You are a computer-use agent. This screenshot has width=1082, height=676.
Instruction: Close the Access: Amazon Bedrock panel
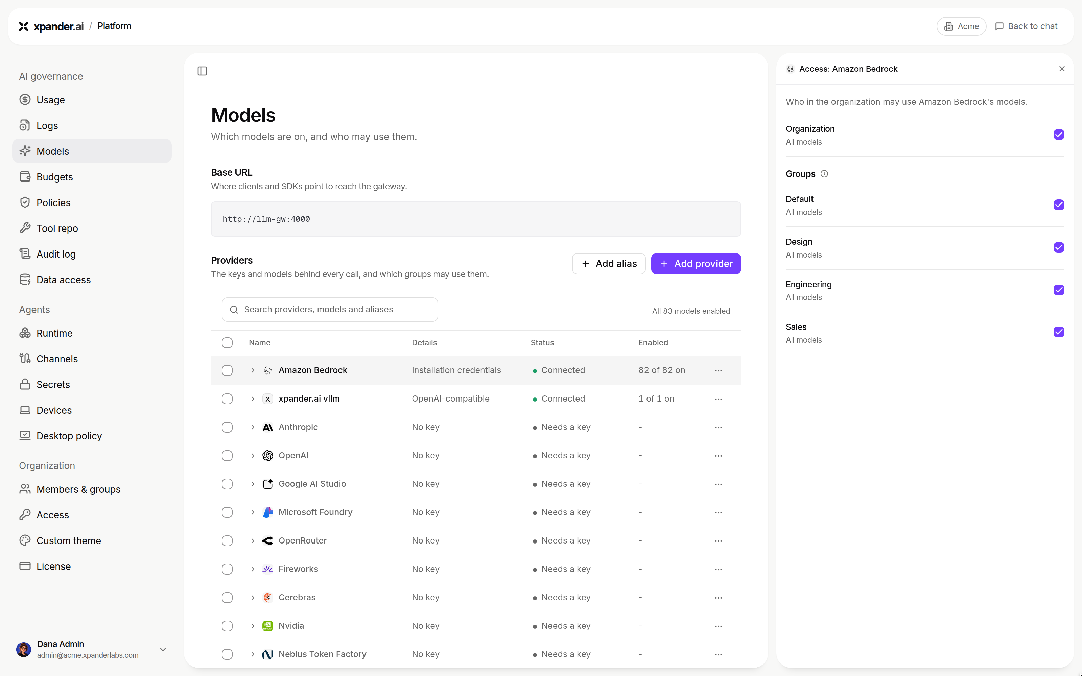pos(1062,69)
